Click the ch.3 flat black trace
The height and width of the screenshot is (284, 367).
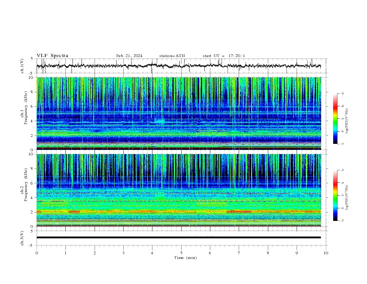[x=178, y=238]
